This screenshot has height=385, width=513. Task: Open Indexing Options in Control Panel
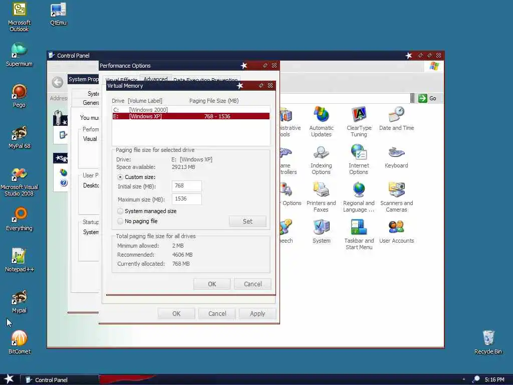[321, 160]
